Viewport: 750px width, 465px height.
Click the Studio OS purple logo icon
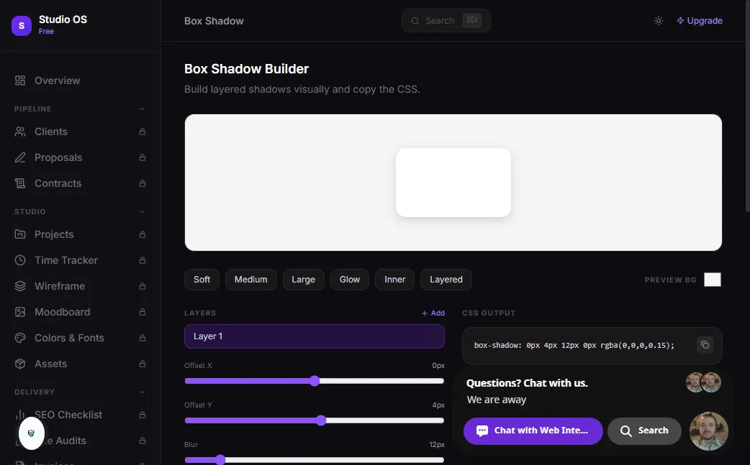[22, 25]
